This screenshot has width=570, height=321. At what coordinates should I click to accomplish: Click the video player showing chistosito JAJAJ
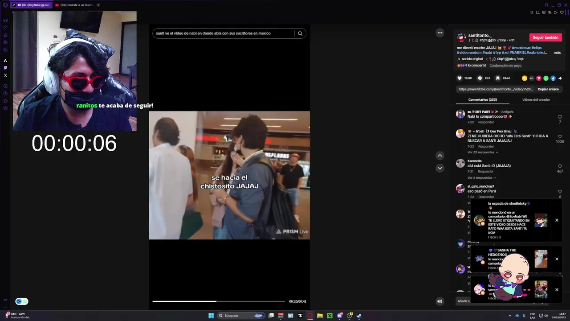pos(229,175)
